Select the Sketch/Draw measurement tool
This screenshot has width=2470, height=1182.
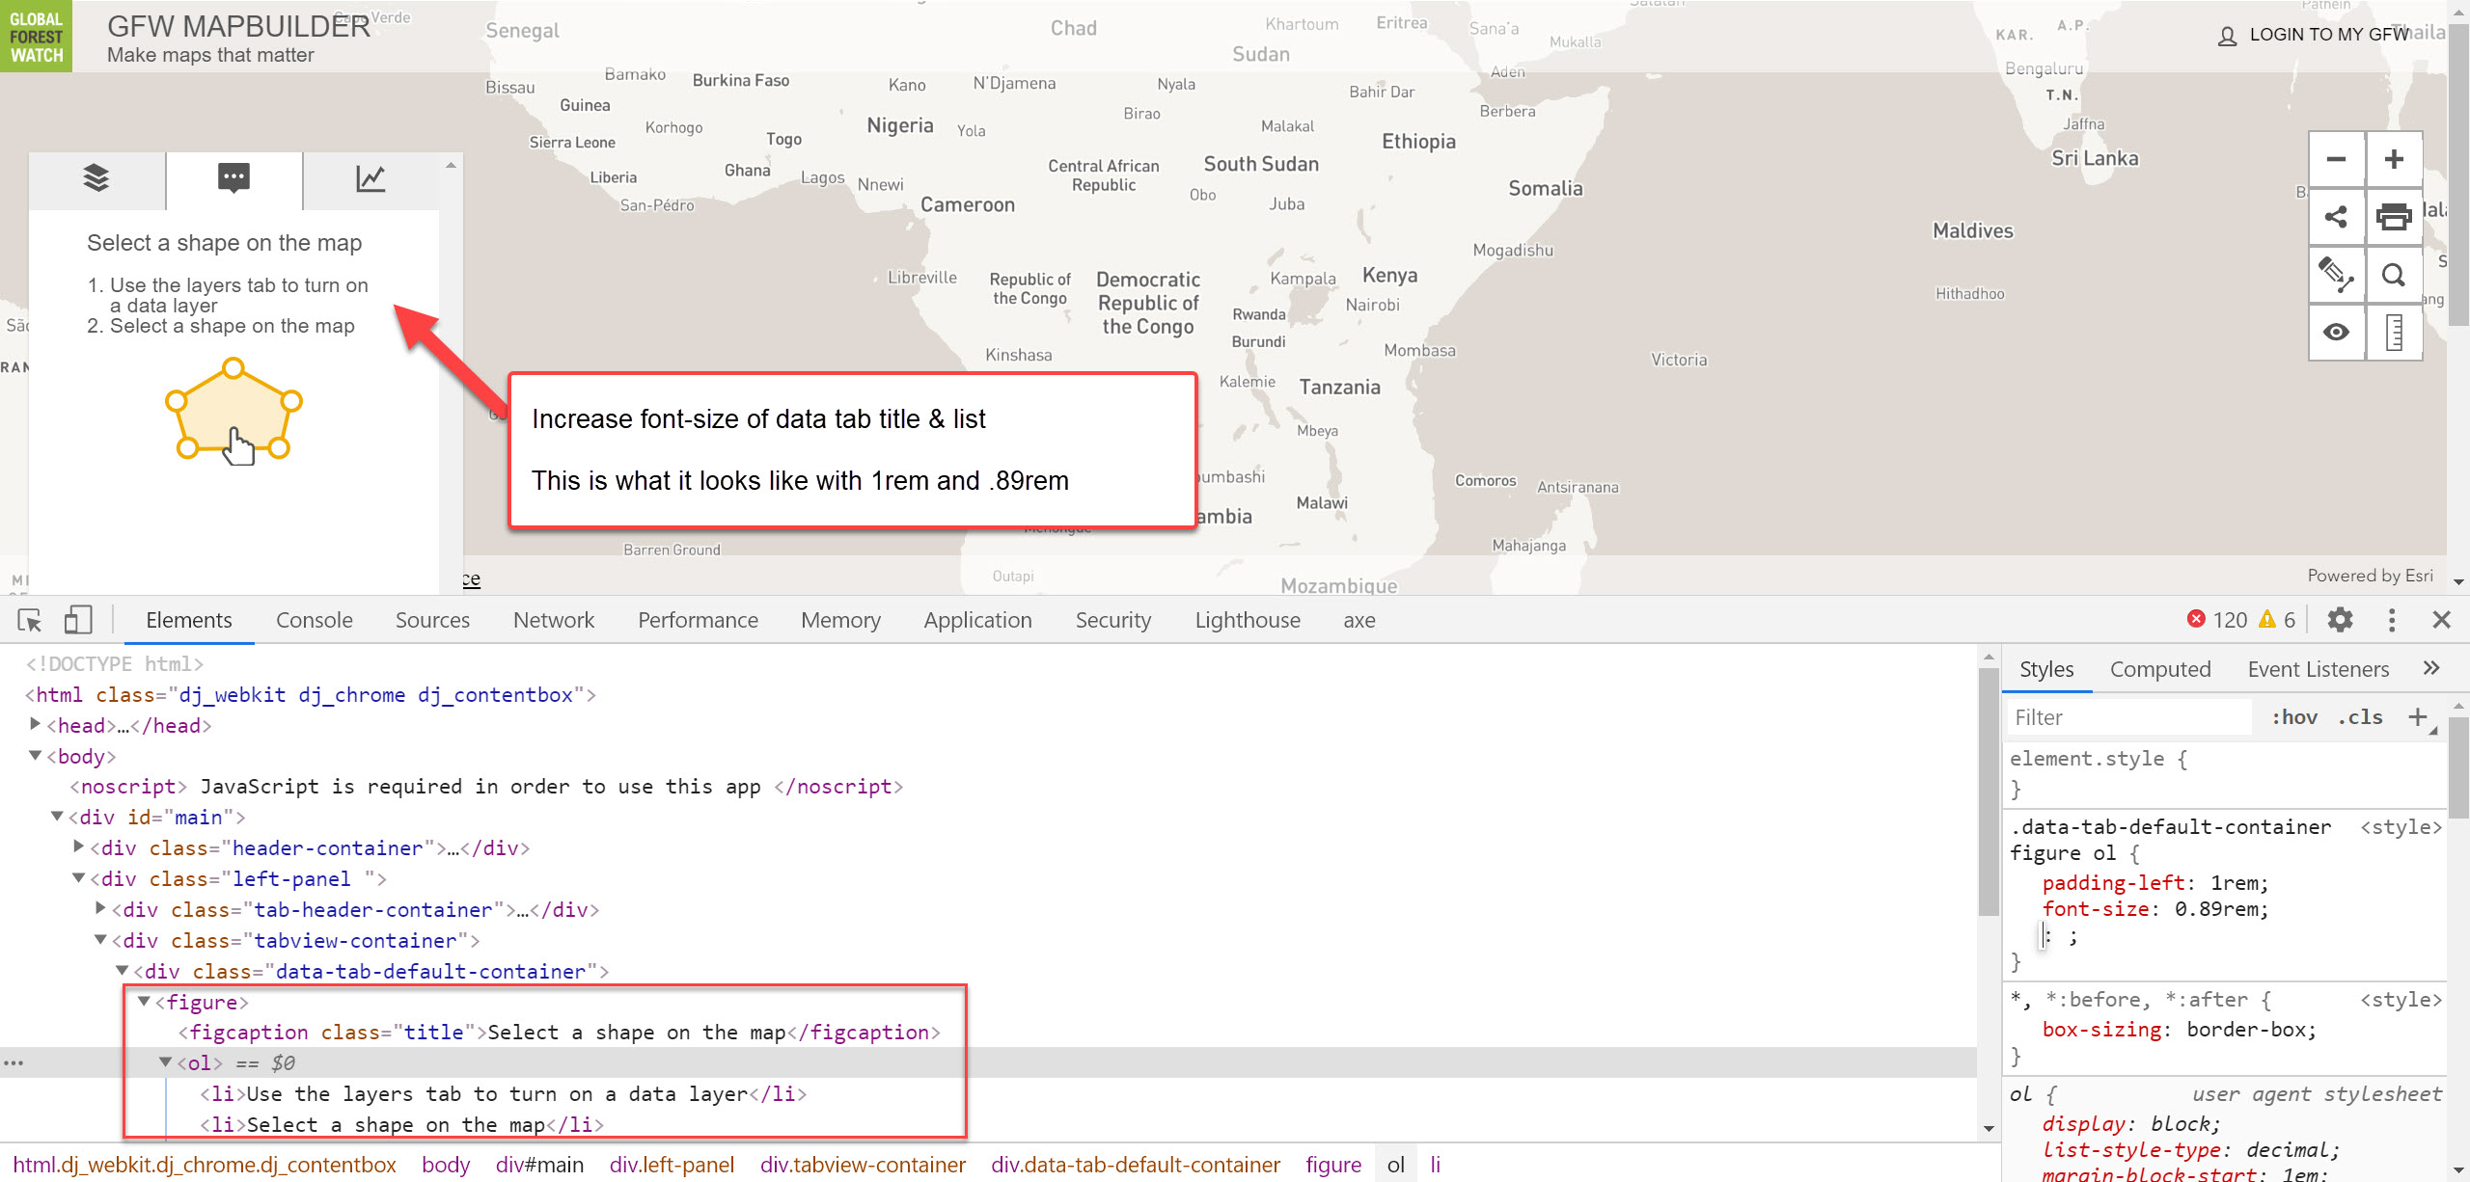click(2336, 275)
